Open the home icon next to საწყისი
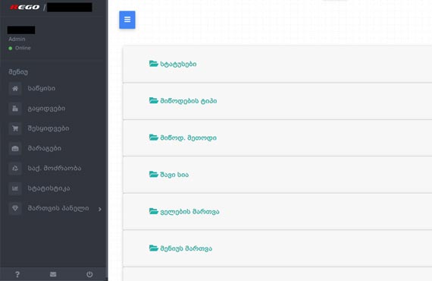The height and width of the screenshot is (281, 432). pos(15,89)
